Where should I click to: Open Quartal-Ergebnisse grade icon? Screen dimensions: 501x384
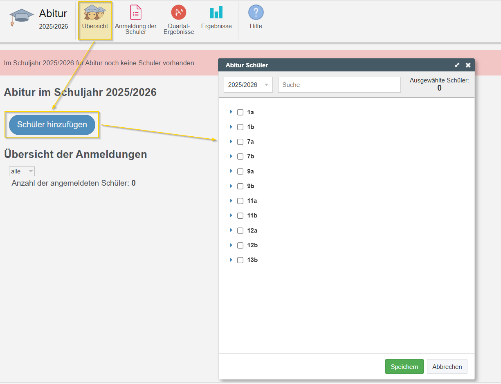(179, 13)
